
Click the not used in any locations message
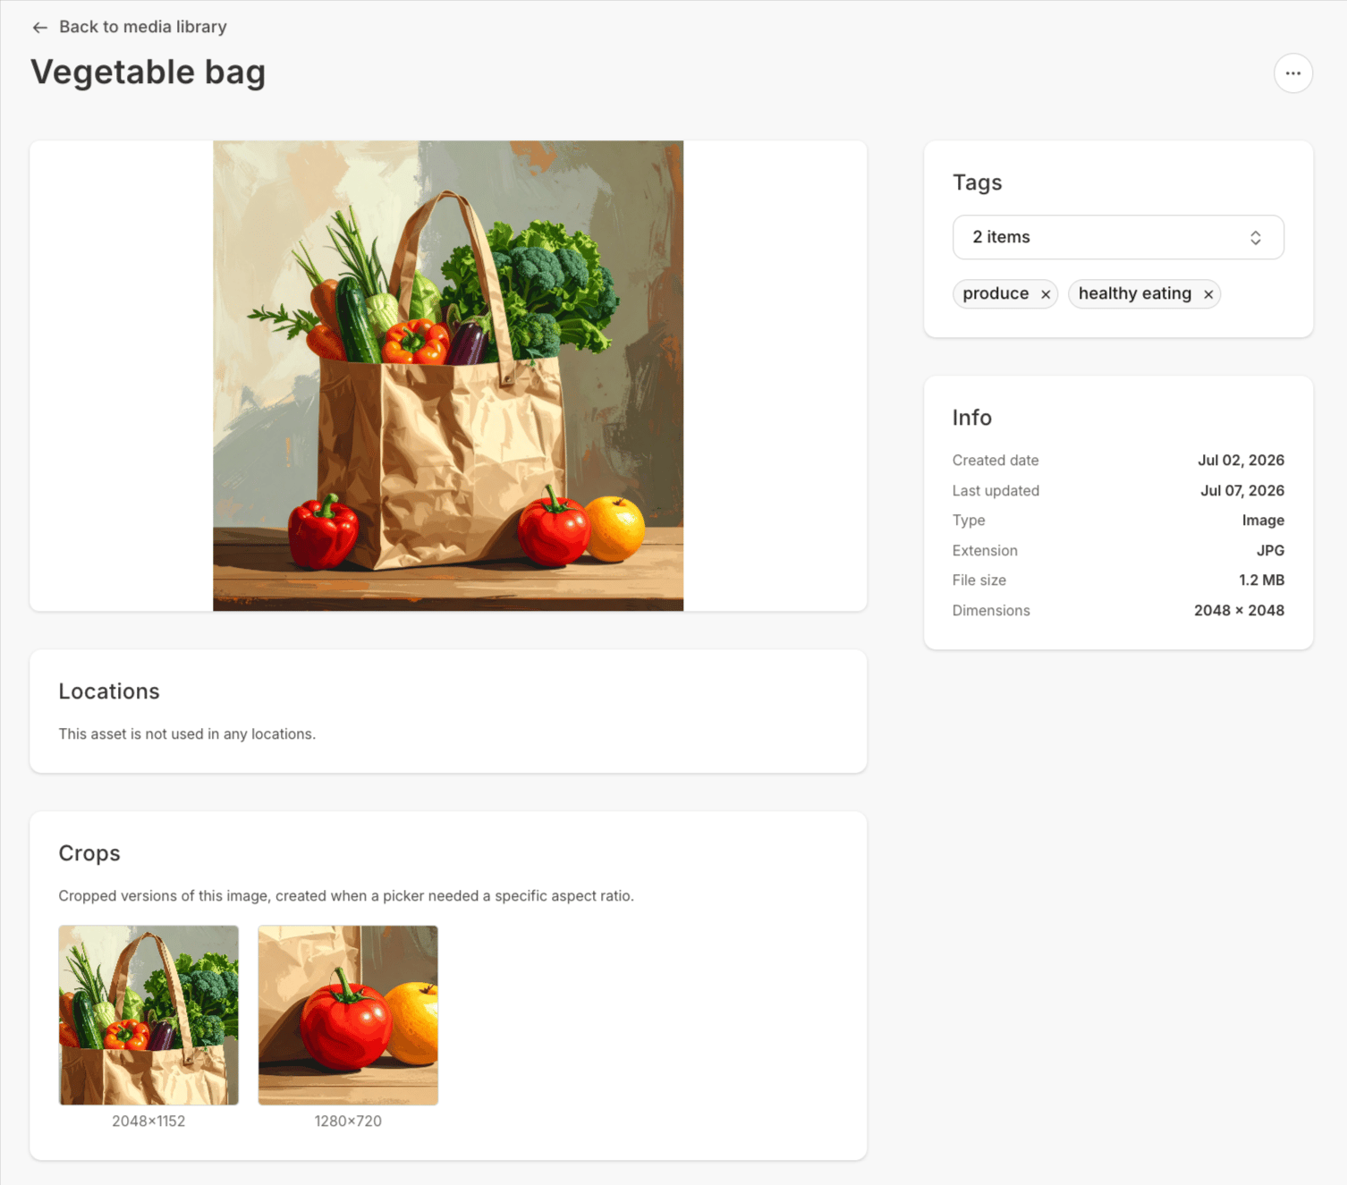pos(187,733)
